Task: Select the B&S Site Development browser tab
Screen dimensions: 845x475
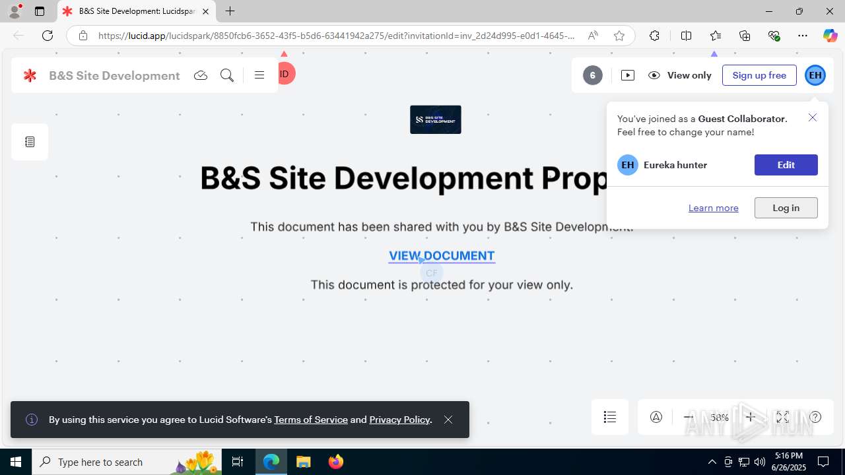Action: click(x=137, y=11)
